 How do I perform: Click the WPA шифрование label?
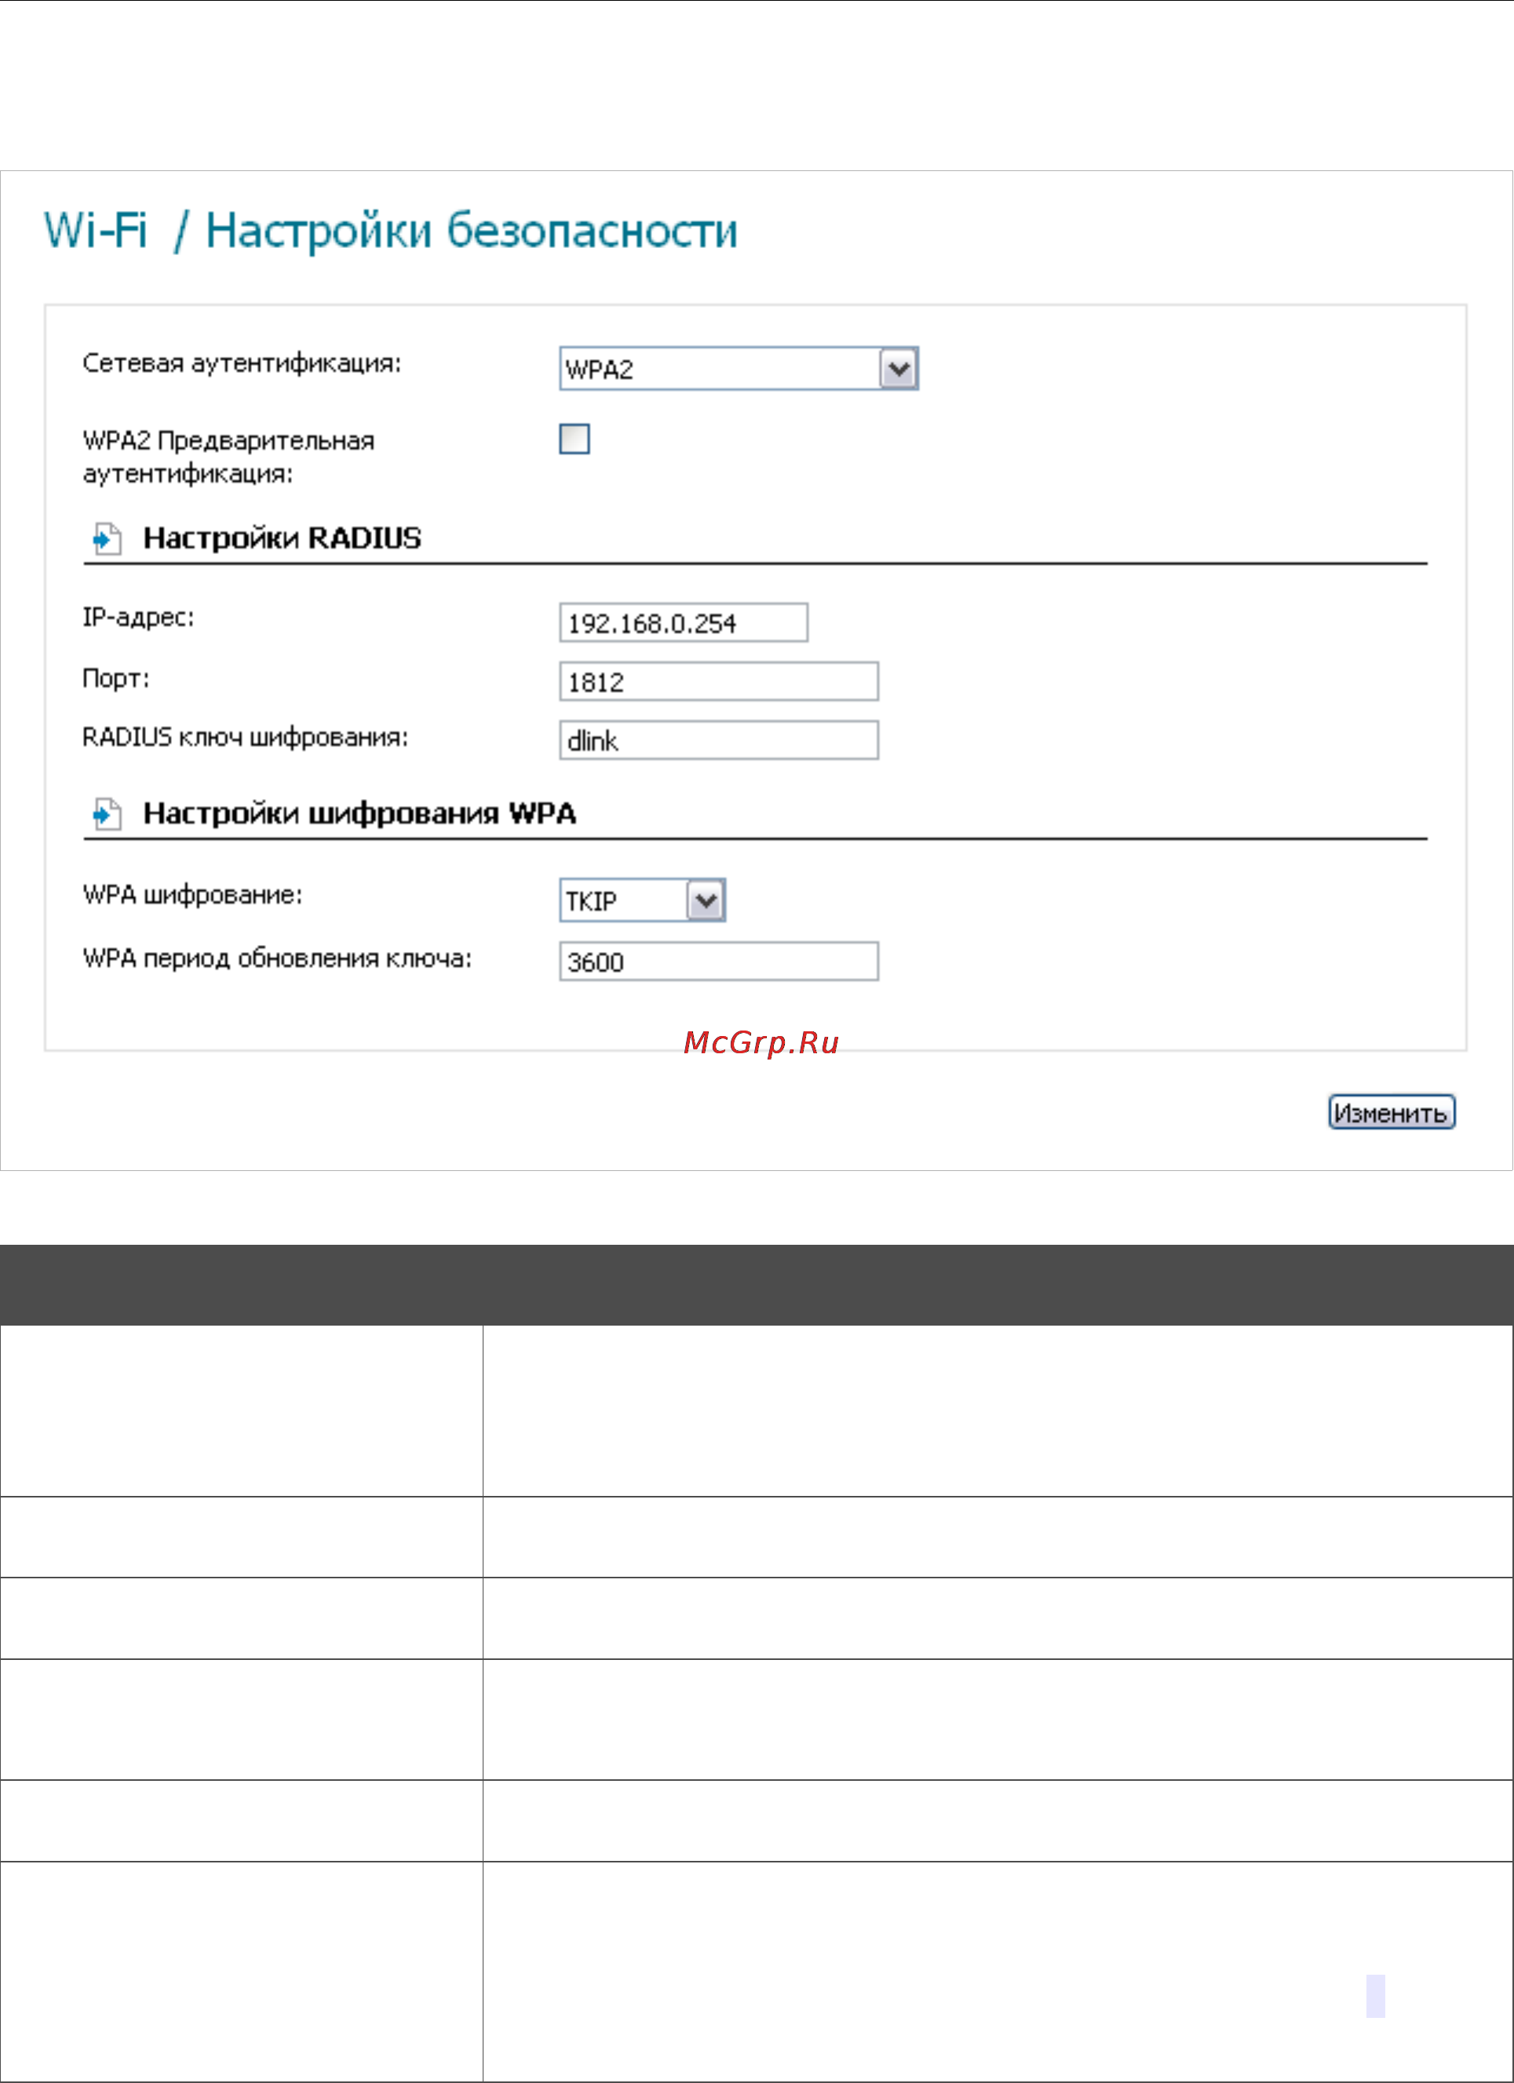pos(192,895)
